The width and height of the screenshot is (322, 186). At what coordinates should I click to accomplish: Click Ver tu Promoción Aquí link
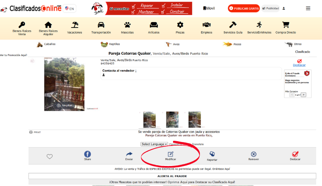[14, 55]
